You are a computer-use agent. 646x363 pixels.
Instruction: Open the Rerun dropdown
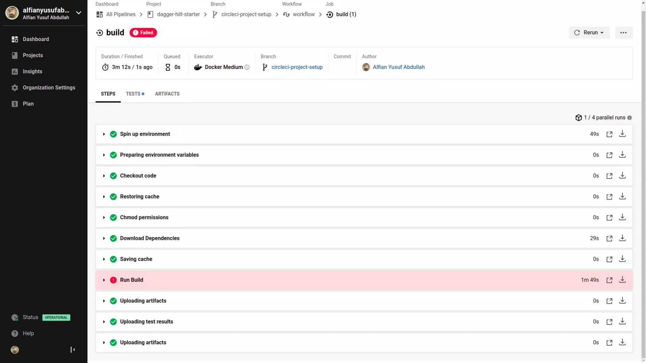coord(589,33)
